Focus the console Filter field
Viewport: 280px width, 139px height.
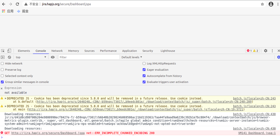click(89, 57)
